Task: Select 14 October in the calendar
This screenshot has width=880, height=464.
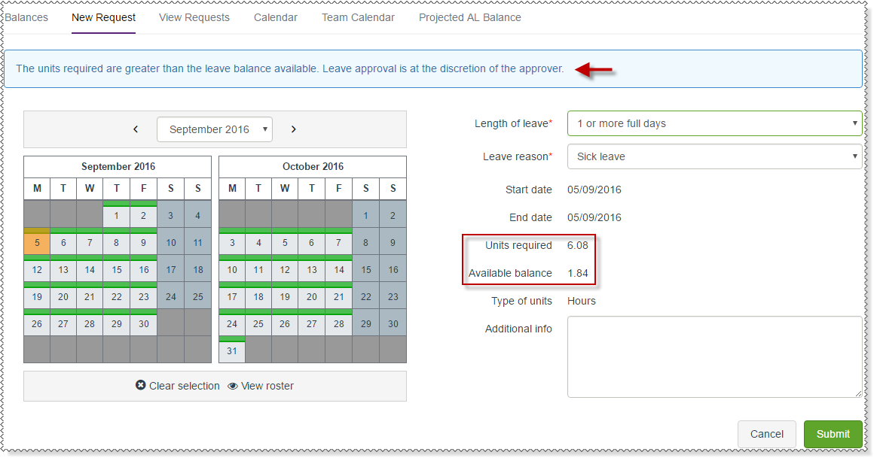Action: point(339,270)
